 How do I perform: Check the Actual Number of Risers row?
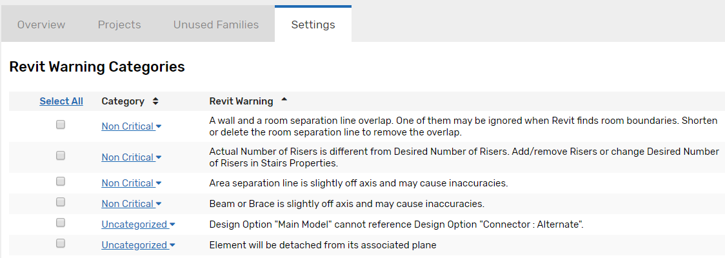[61, 155]
